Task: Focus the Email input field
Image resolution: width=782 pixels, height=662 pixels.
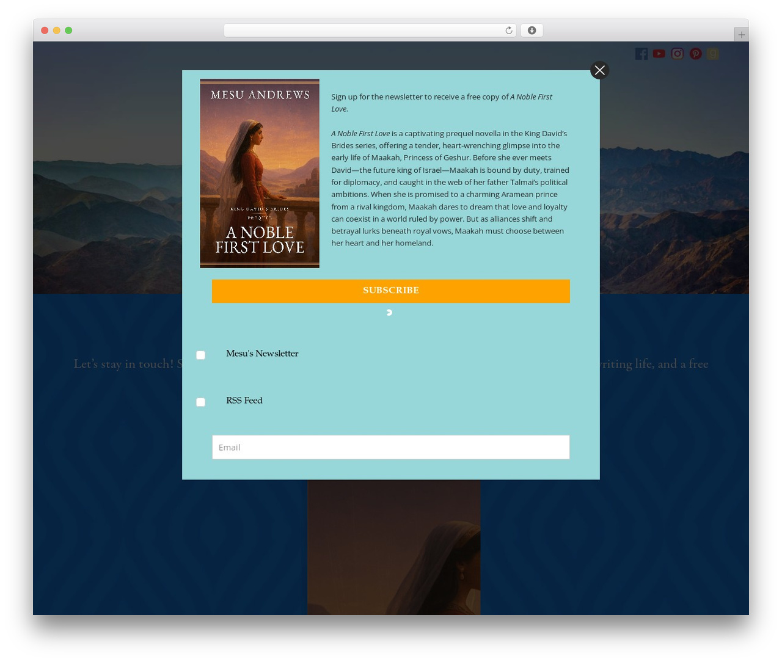Action: [x=391, y=447]
